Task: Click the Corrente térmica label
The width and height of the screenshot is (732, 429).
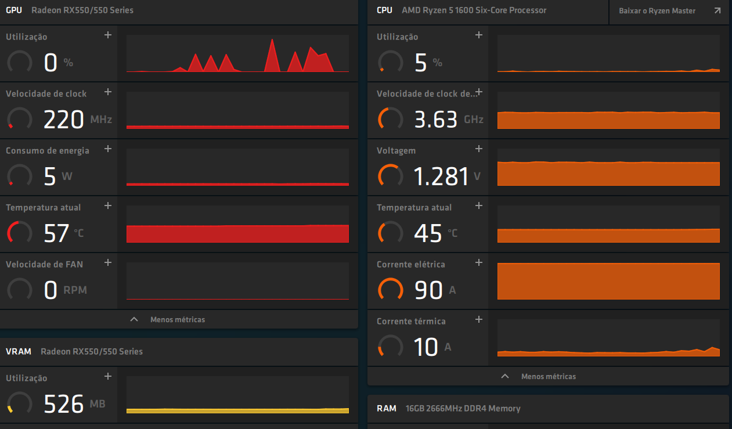Action: (411, 321)
